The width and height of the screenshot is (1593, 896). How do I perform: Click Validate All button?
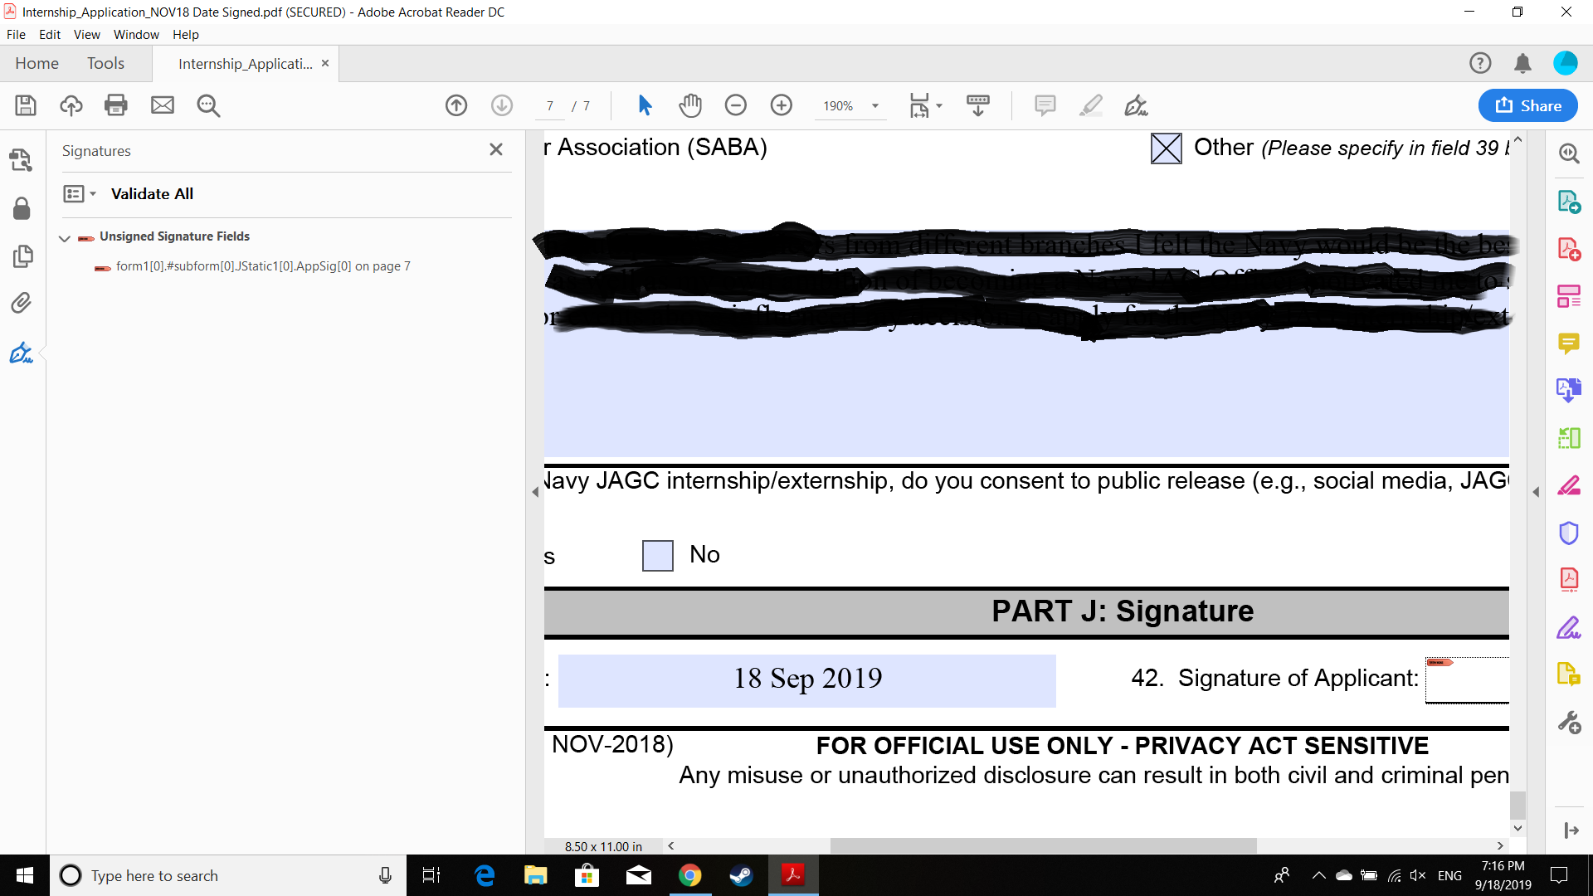(152, 193)
